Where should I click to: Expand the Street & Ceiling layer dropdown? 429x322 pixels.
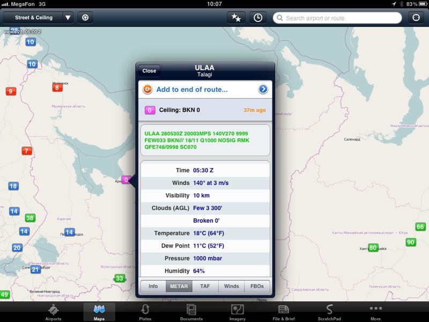68,18
